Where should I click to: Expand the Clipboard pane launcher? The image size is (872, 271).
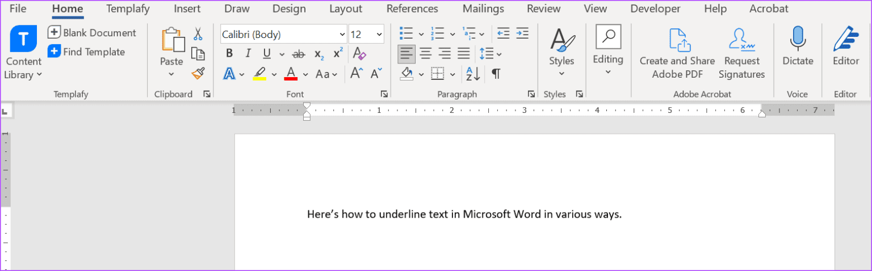[x=207, y=94]
